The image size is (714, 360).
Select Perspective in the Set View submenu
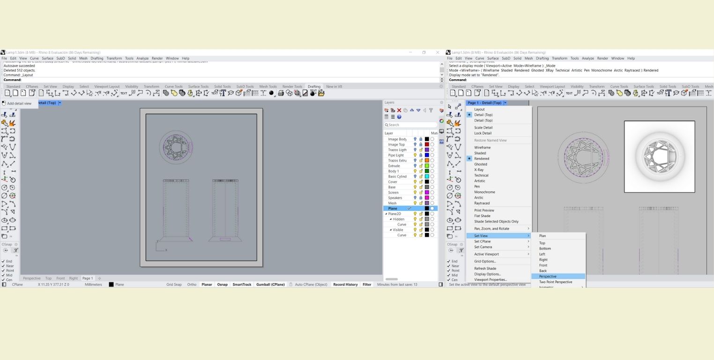click(x=558, y=277)
